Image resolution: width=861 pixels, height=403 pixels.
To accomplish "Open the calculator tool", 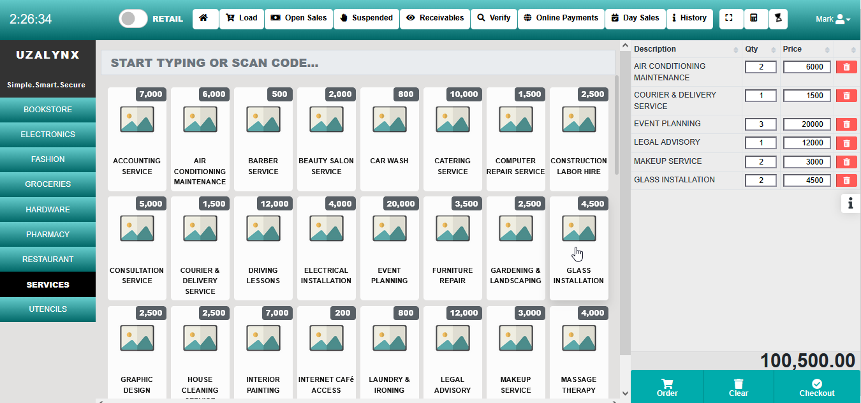I will [754, 18].
